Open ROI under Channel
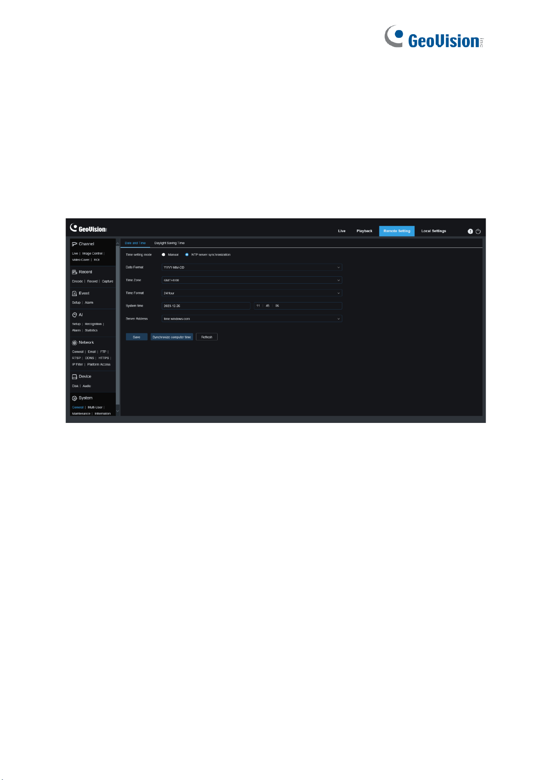This screenshot has height=780, width=552. pos(97,260)
